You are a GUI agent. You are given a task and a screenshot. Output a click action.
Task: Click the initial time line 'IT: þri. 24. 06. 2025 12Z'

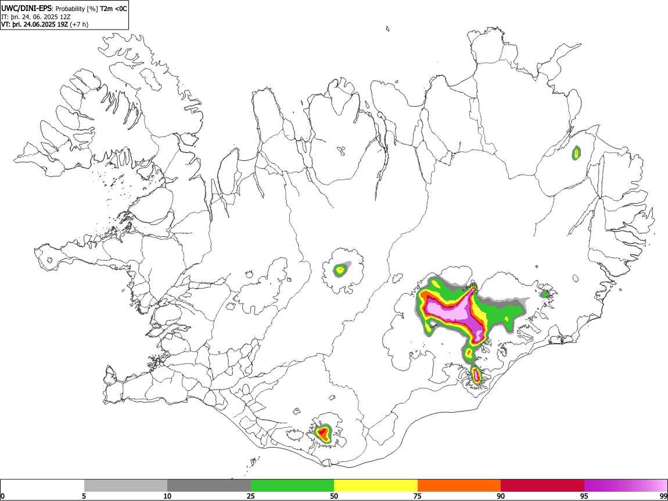click(36, 17)
